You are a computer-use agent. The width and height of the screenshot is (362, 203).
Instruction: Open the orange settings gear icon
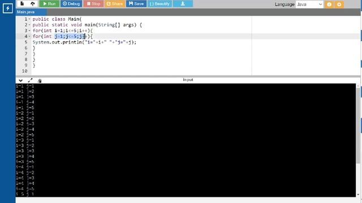coord(339,5)
